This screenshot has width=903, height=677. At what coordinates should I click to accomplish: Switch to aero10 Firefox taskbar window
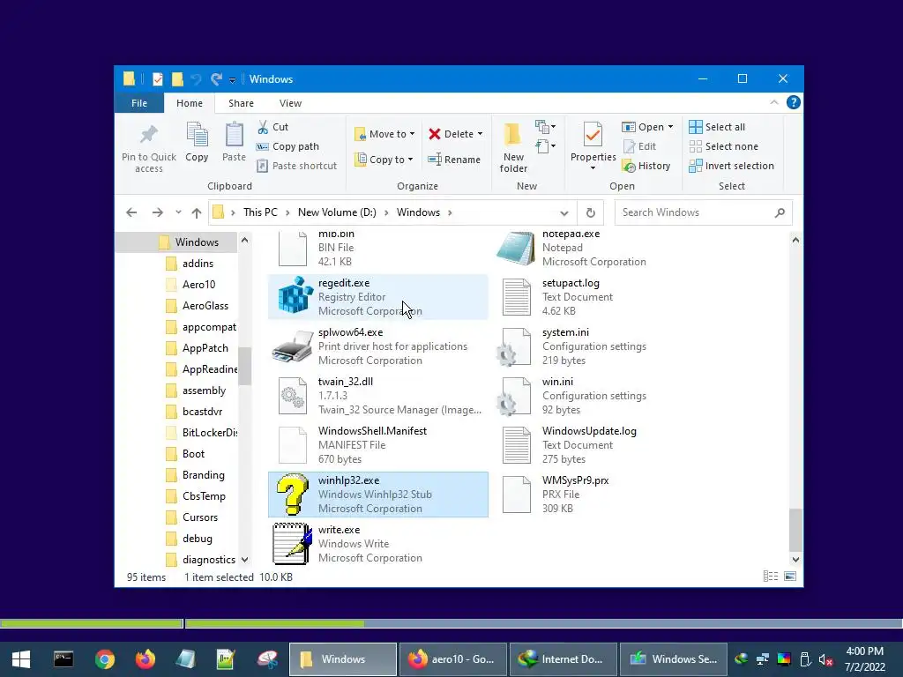pyautogui.click(x=452, y=659)
